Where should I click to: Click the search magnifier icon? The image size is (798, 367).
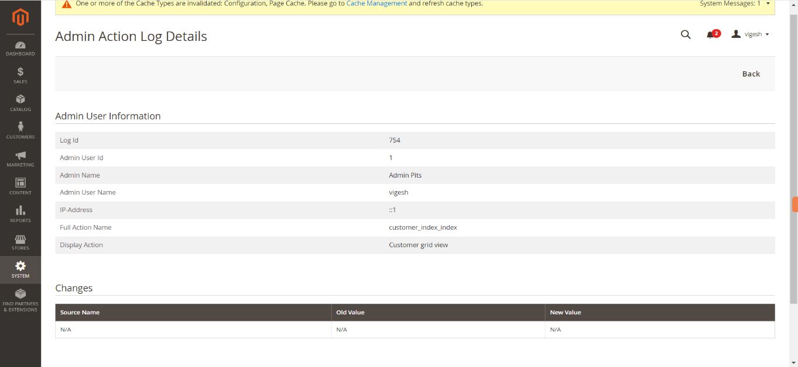(x=686, y=34)
